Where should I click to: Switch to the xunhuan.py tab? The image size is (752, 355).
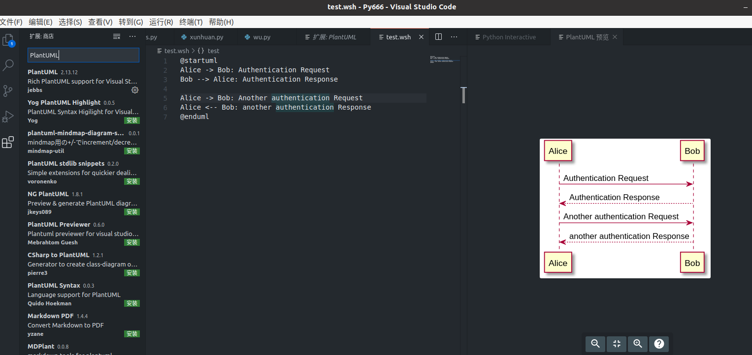(x=206, y=36)
